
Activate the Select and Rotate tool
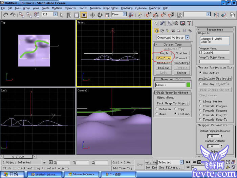[100, 15]
